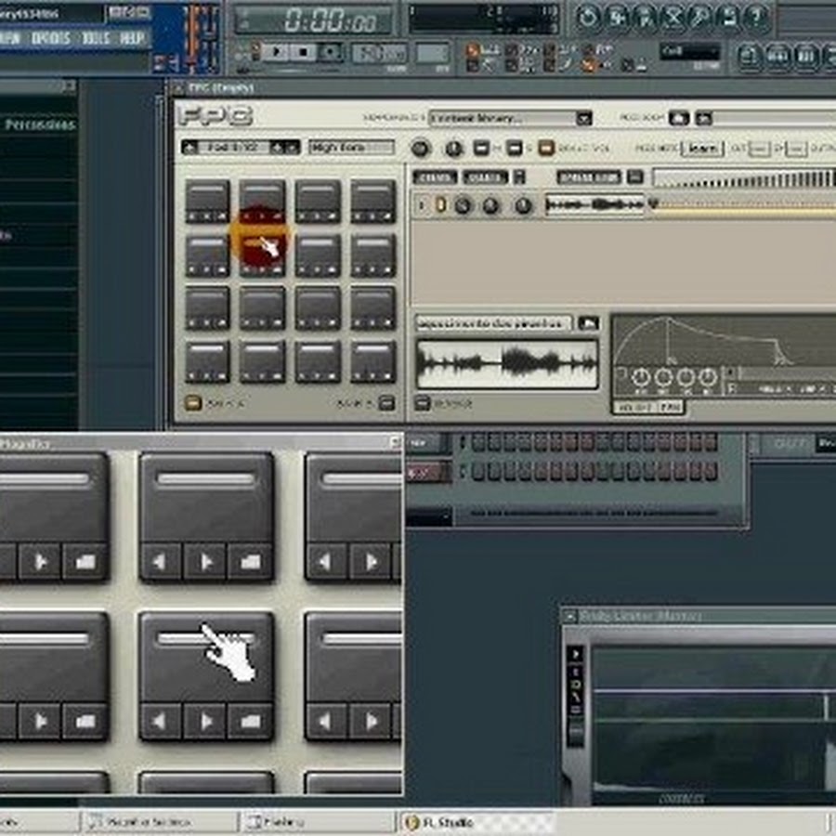
Task: Click folder icon under the pad with the hand cursor
Action: coord(251,722)
